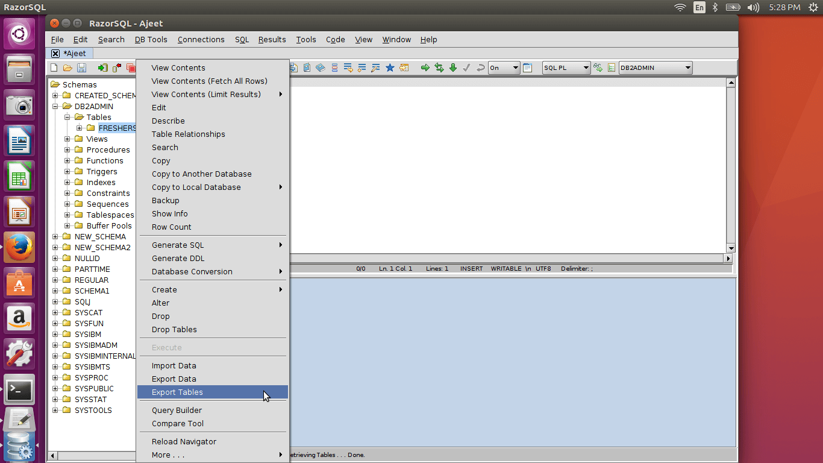Viewport: 823px width, 463px height.
Task: Click the Wi-Fi indicator in the top panel
Action: 680,7
